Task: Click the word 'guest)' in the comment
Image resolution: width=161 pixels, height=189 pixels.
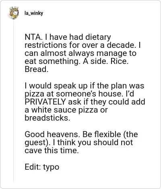Action: [37, 143]
